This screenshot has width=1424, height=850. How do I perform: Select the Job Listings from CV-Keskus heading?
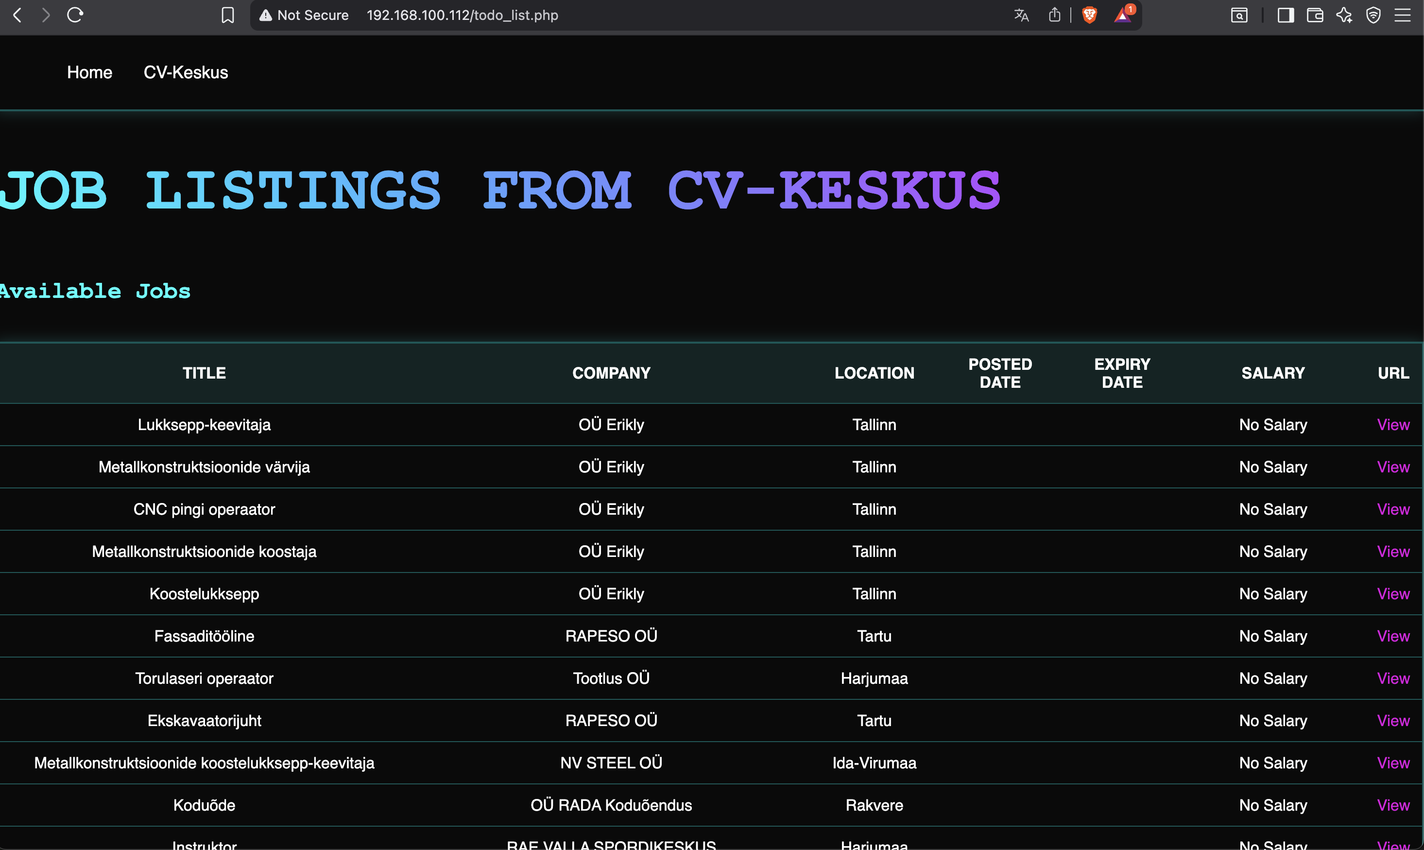[500, 190]
